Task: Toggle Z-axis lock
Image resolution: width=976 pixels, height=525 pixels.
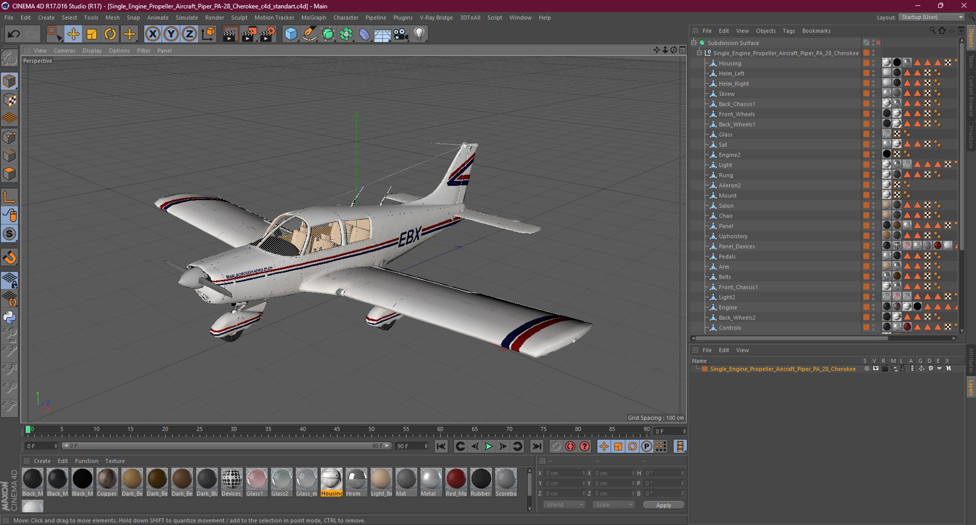Action: (189, 34)
